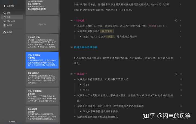Click the 使用大纲和思维导图 blue heading

click(x=86, y=47)
